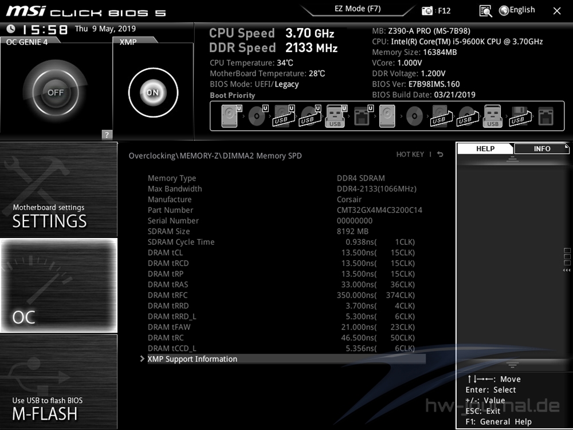573x430 pixels.
Task: Click the DRAM tRRD row label
Action: click(168, 306)
